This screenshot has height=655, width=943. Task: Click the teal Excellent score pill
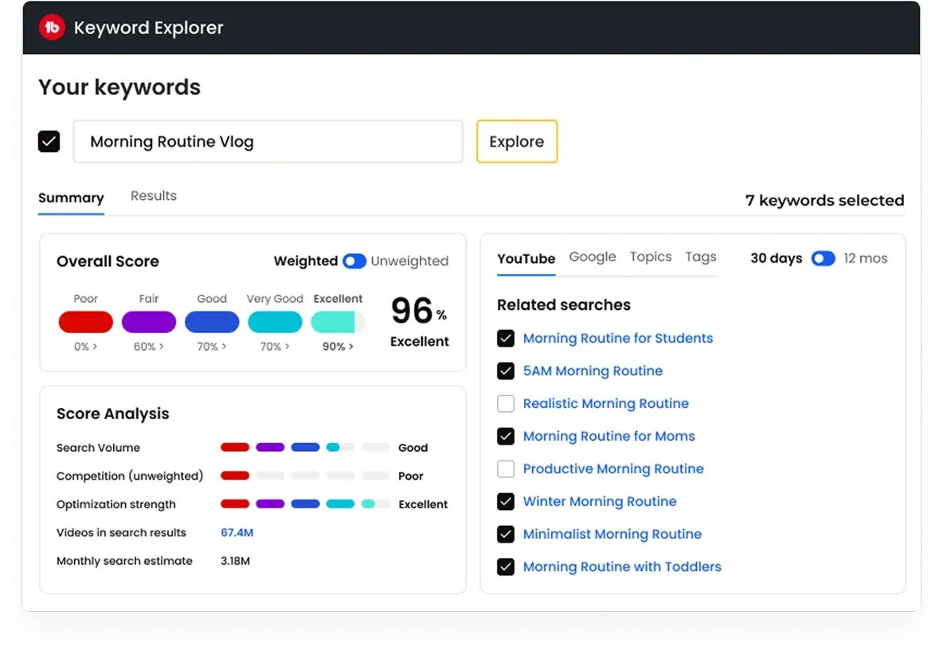click(x=338, y=322)
